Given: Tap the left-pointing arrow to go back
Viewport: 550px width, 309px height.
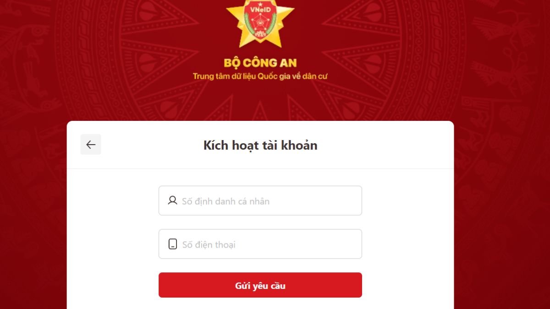Looking at the screenshot, I should (91, 144).
